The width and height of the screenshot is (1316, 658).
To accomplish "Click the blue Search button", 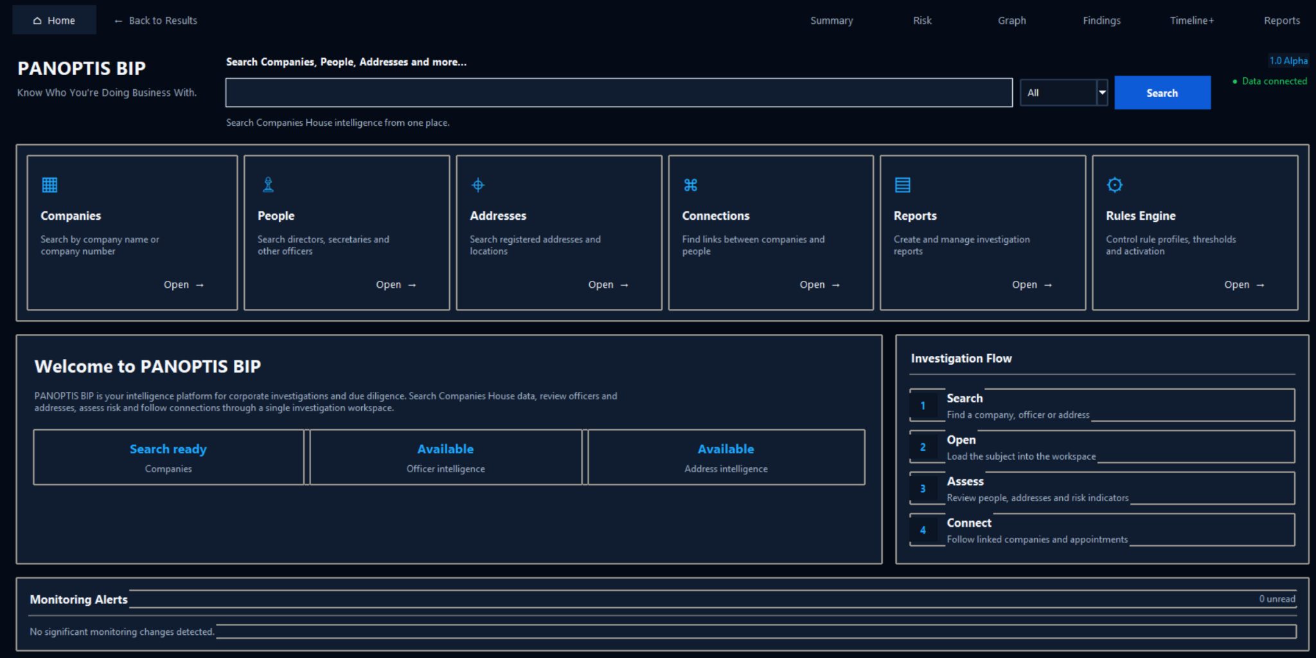I will tap(1162, 93).
